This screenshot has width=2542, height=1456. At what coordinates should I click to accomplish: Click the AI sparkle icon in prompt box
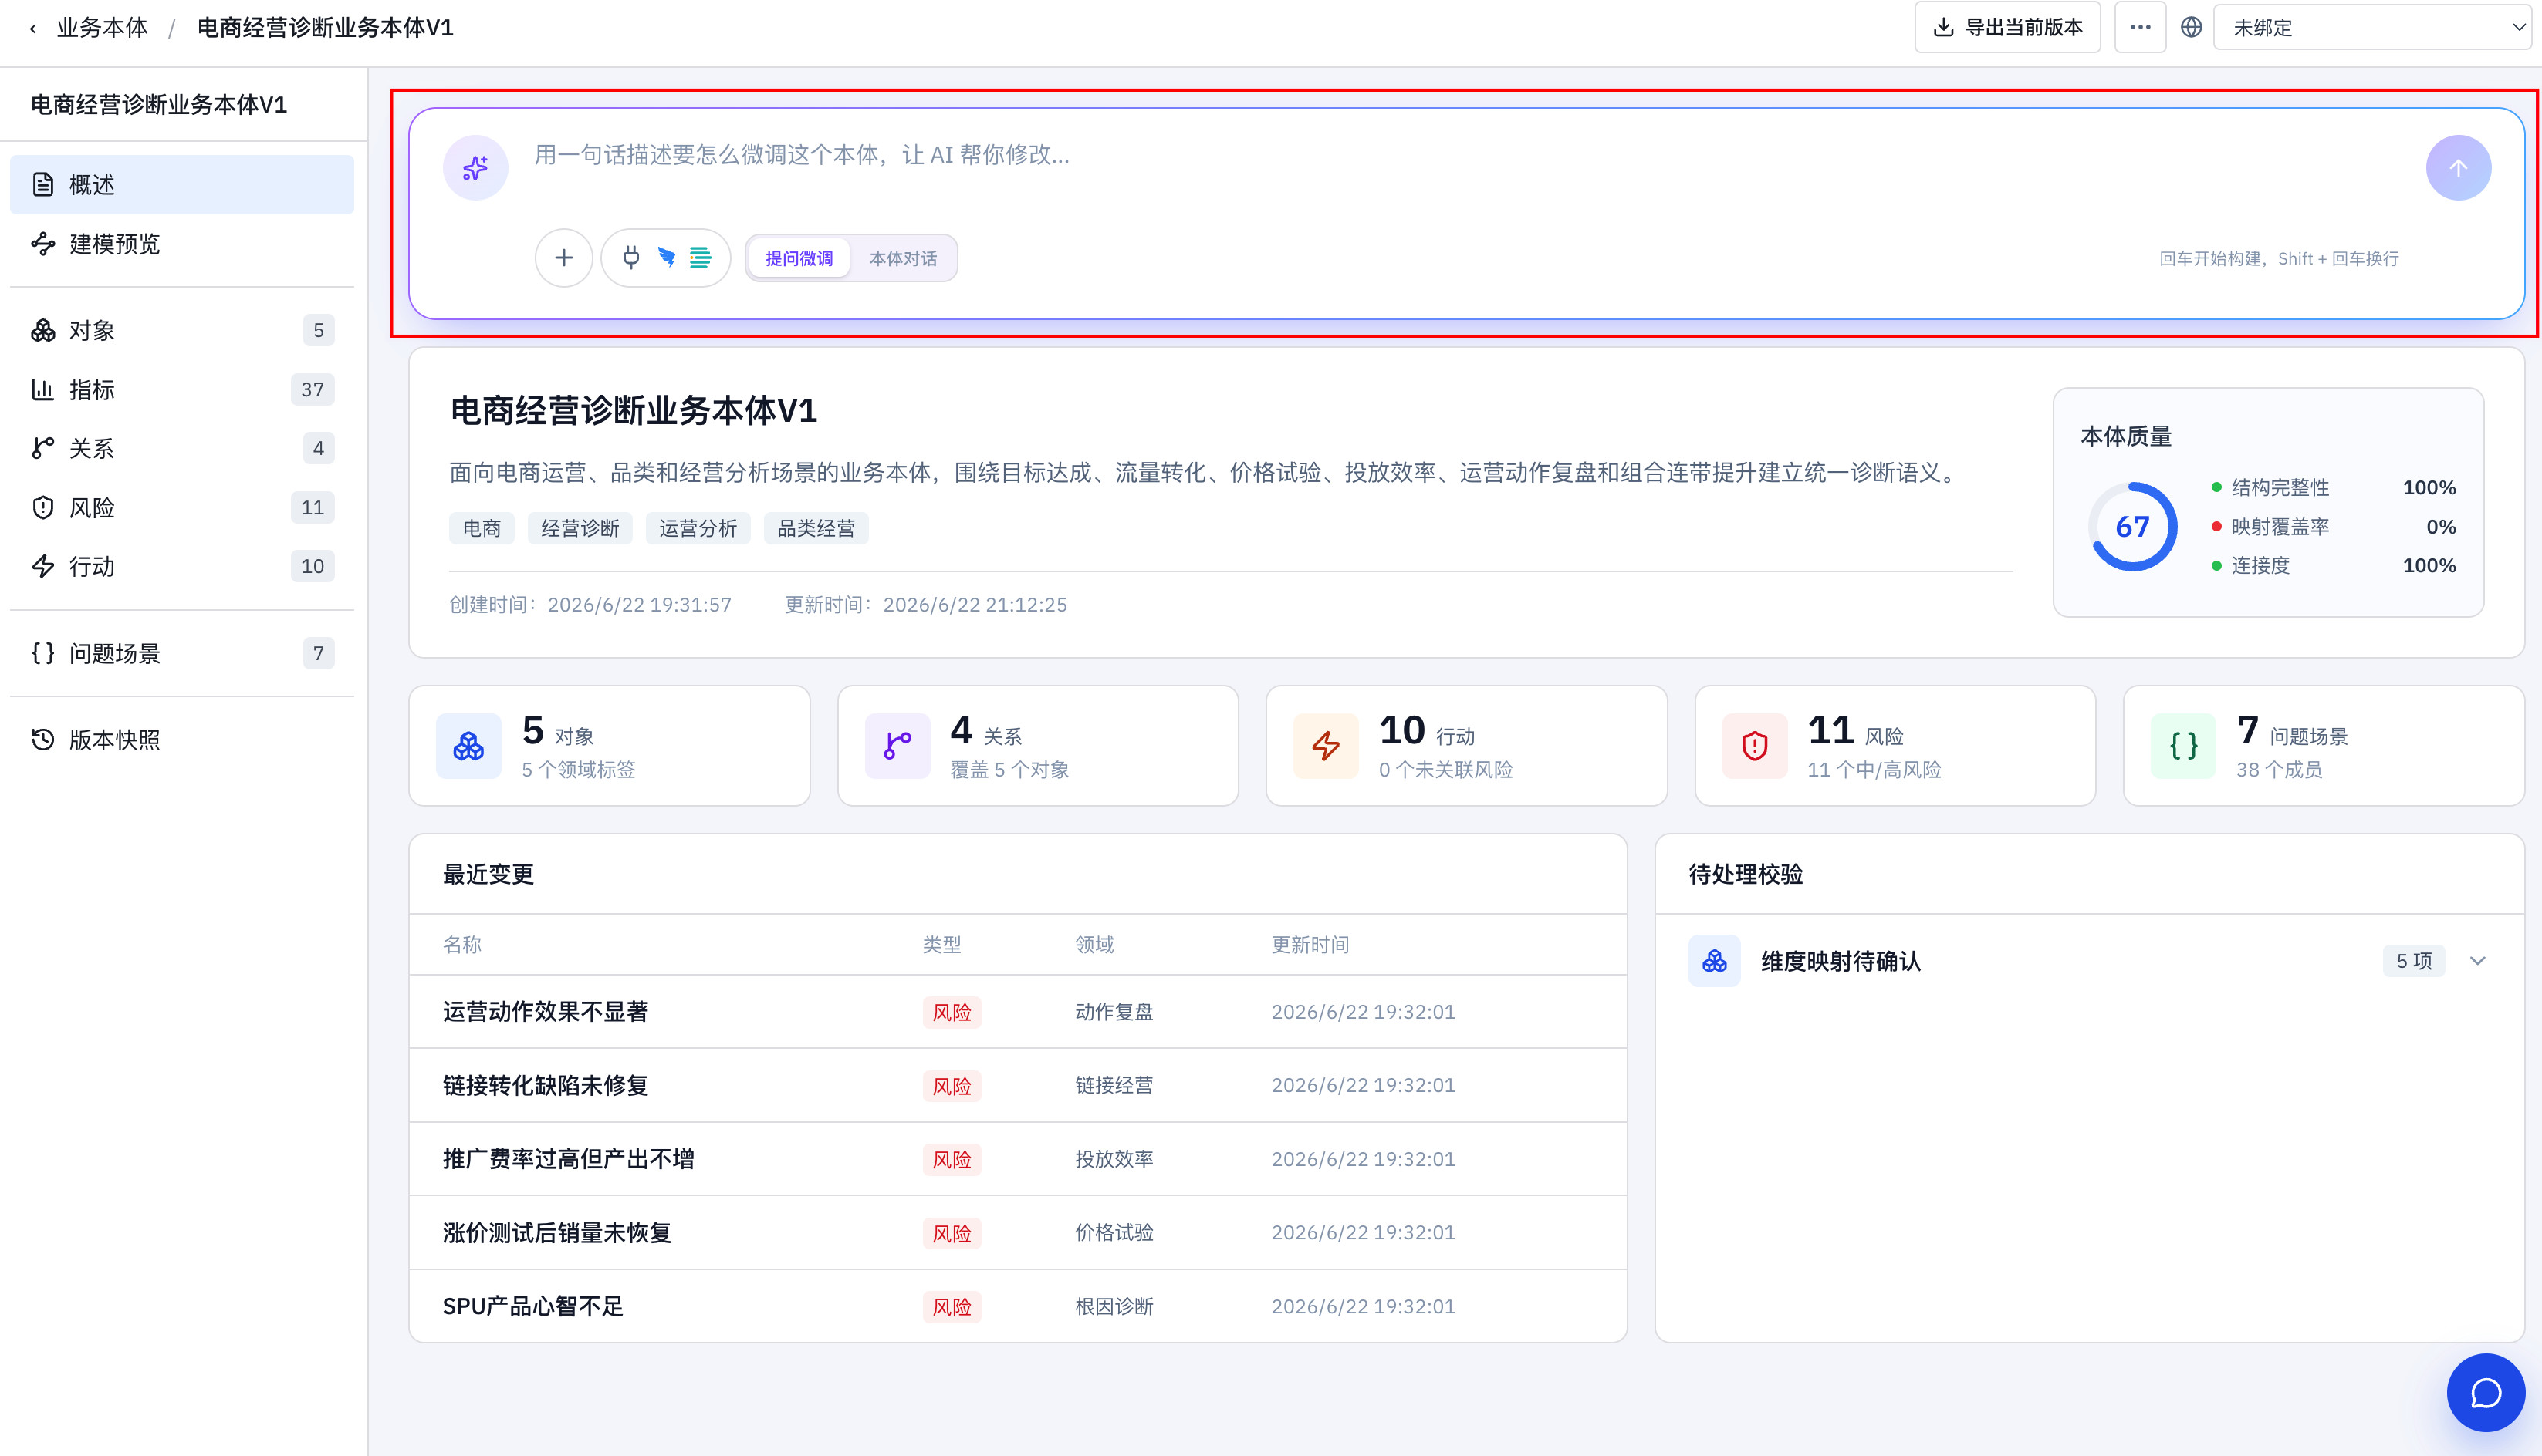(x=475, y=167)
